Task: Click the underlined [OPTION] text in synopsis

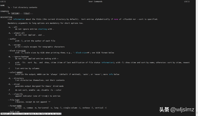Action: pyautogui.click(x=15, y=13)
